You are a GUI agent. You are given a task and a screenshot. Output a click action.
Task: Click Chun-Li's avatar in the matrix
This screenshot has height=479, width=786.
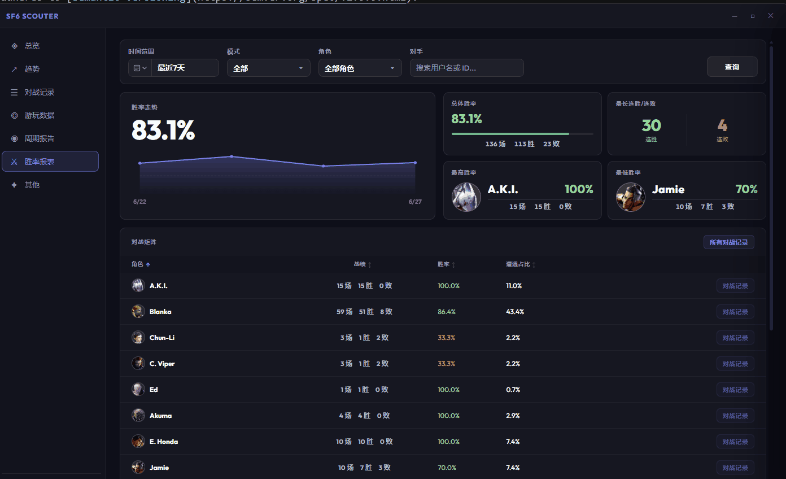(x=138, y=338)
